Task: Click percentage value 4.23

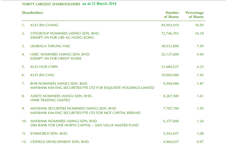Action: [x=200, y=67]
